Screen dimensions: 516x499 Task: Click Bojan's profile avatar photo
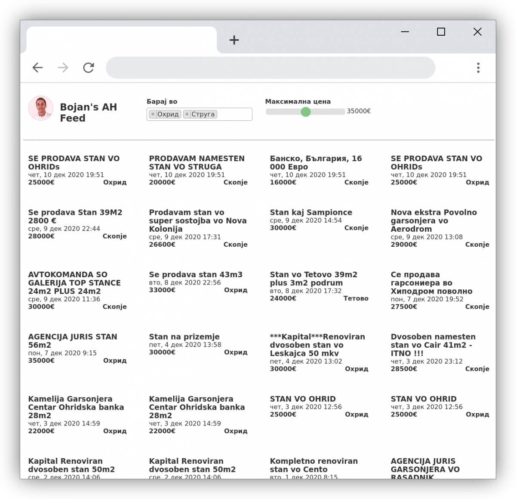(x=41, y=108)
